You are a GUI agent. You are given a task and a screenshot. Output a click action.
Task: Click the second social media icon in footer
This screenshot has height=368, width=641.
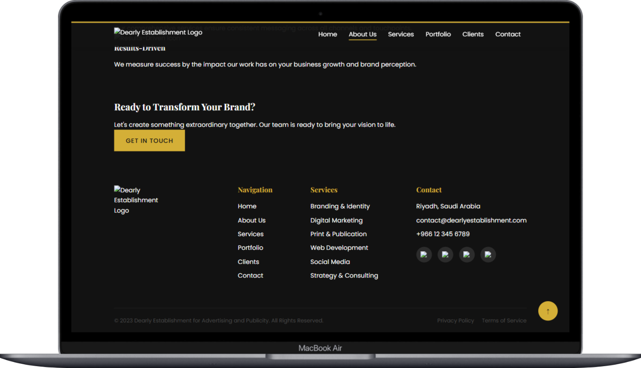(445, 255)
